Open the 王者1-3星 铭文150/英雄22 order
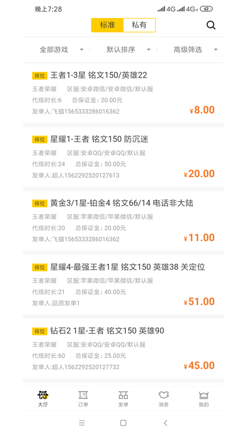 pyautogui.click(x=124, y=93)
